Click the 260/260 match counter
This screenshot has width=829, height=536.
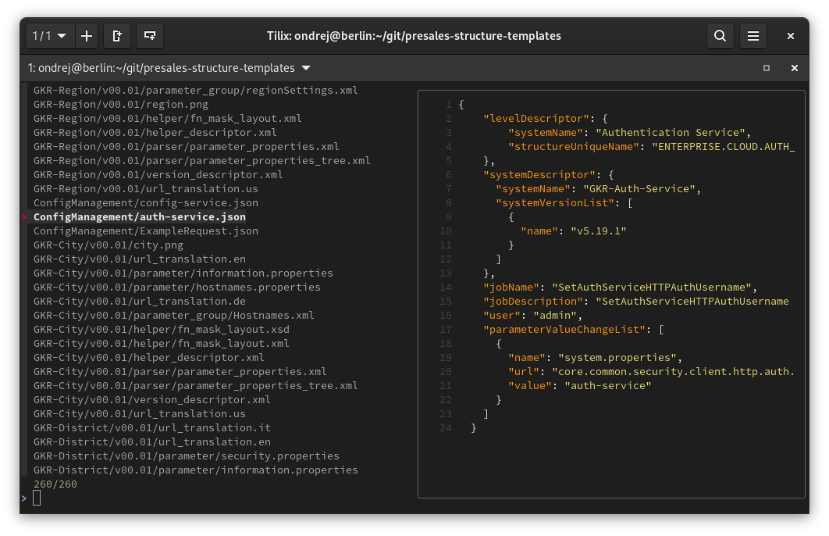(x=55, y=484)
